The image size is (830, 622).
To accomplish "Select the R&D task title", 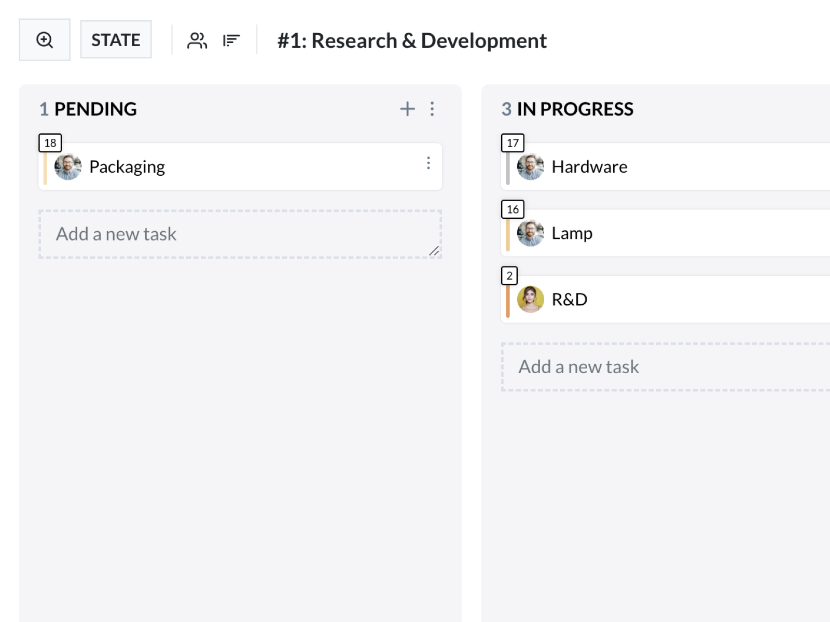I will click(569, 300).
